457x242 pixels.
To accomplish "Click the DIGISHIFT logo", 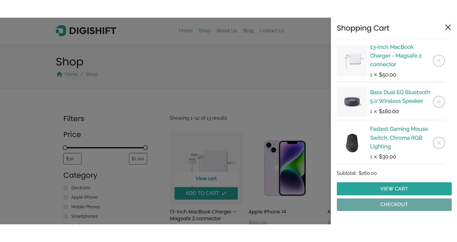I will (86, 31).
